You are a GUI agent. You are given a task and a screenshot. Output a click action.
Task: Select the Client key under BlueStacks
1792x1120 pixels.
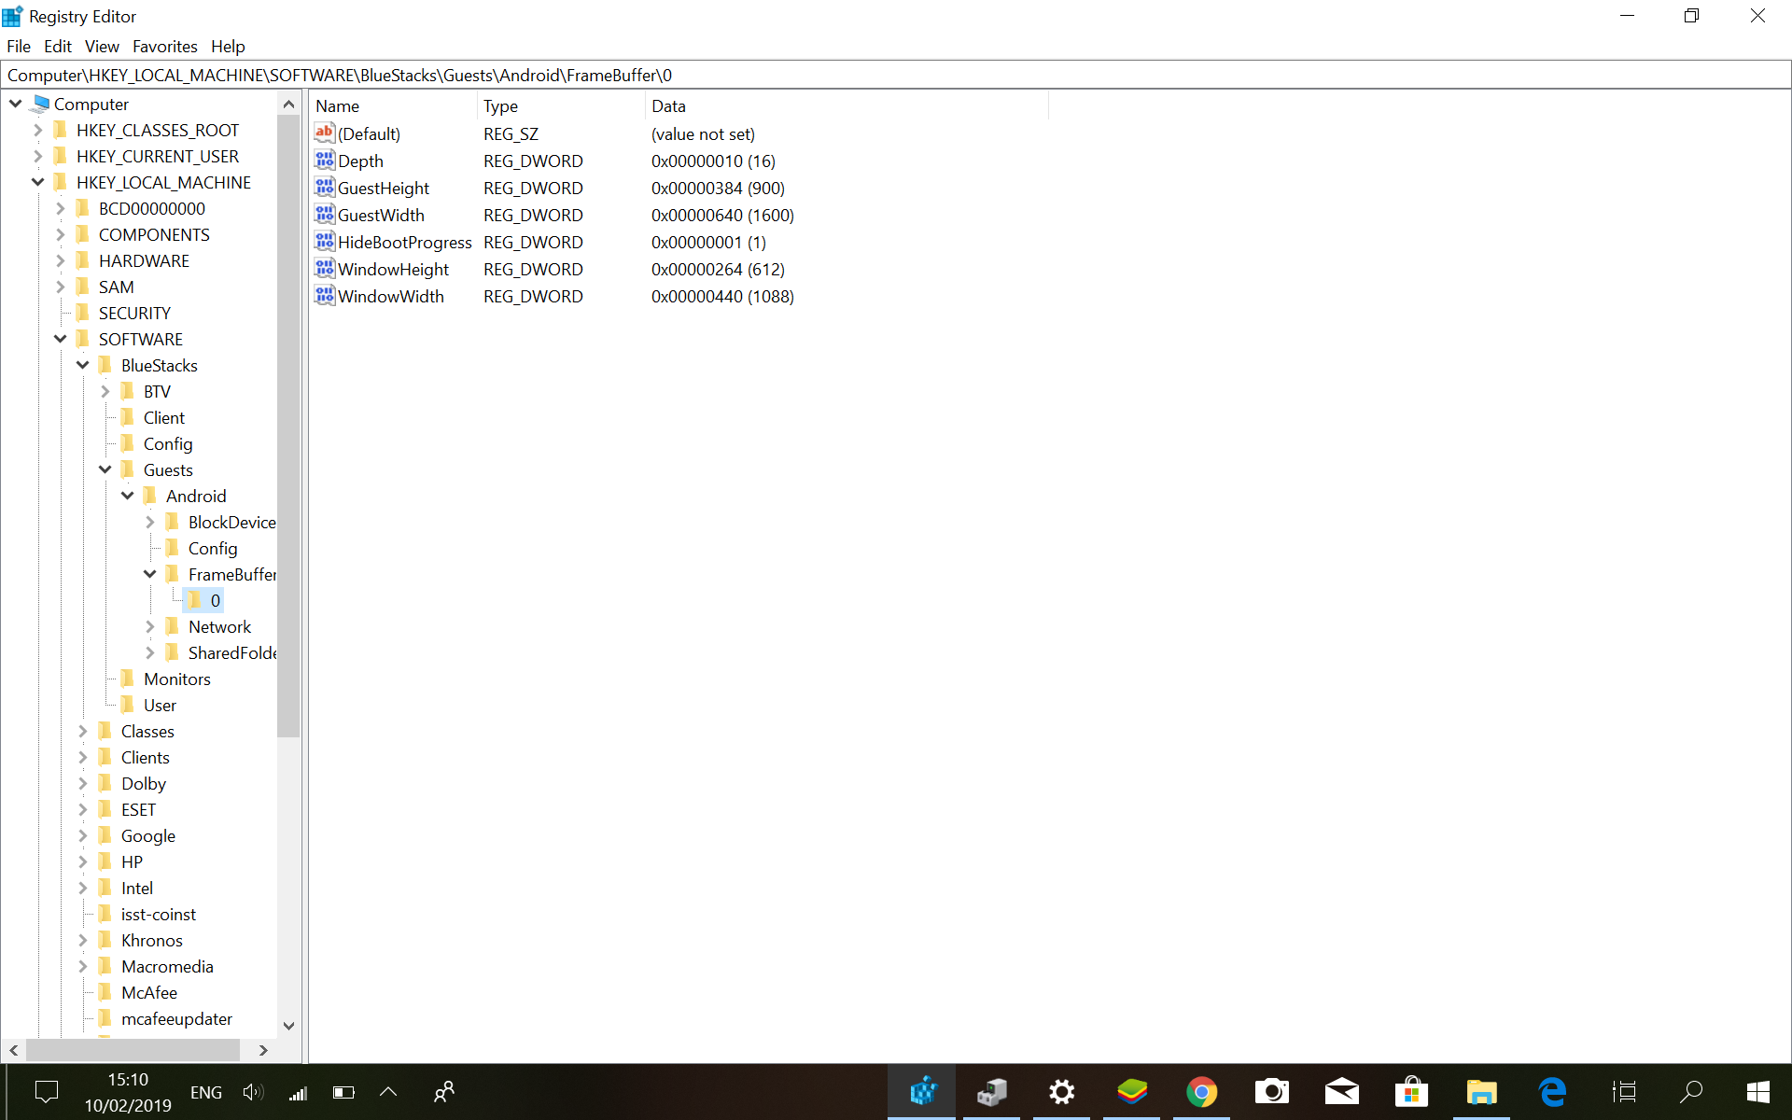(x=163, y=417)
